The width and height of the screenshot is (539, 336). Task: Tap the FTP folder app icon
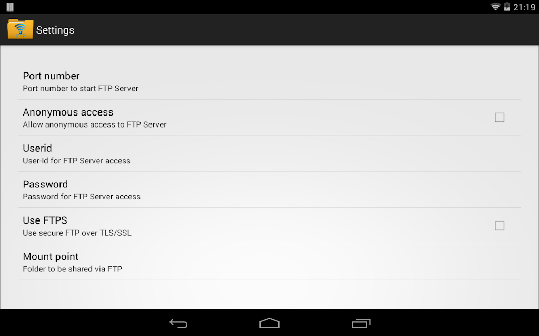21,29
